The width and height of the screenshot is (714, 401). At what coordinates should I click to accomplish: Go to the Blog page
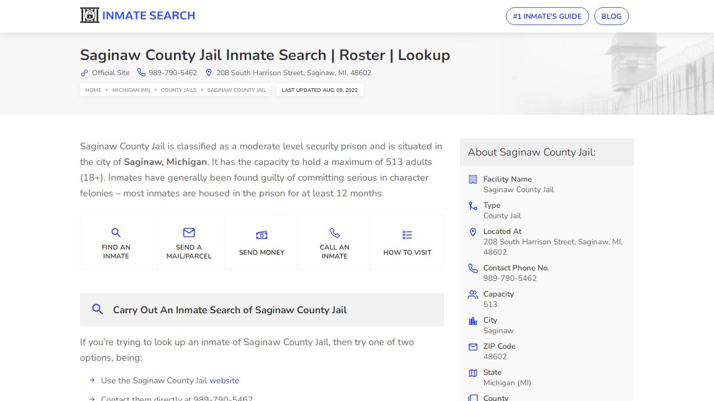click(x=611, y=16)
